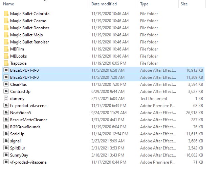Click the 71 KB size value
The image size is (220, 169).
tap(199, 162)
